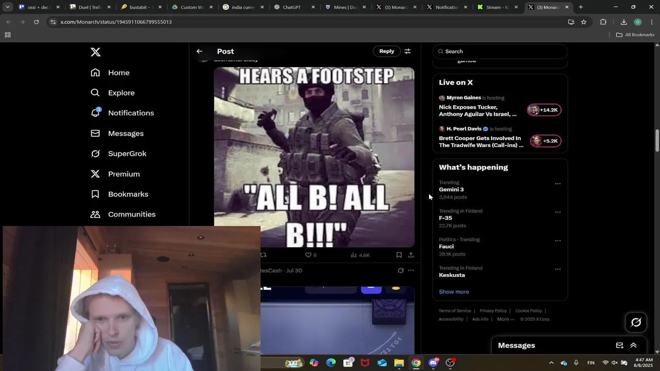
Task: Compose new message in Messages drawer
Action: click(x=620, y=346)
